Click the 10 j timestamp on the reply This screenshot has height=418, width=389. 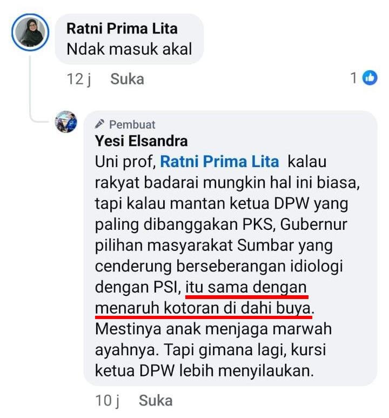(x=108, y=401)
